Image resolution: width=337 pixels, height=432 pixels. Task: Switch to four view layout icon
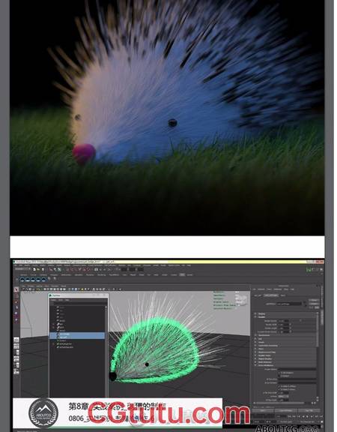coord(16,346)
